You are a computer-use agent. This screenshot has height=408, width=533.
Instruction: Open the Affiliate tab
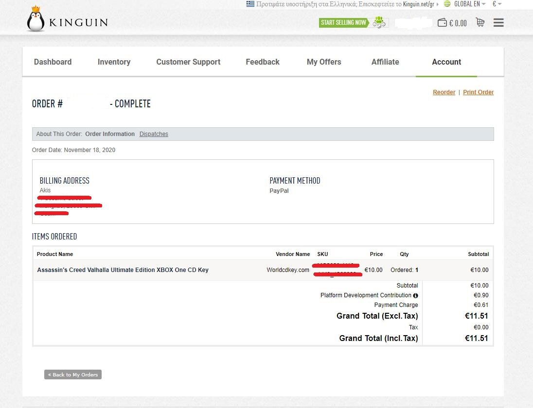pos(385,62)
